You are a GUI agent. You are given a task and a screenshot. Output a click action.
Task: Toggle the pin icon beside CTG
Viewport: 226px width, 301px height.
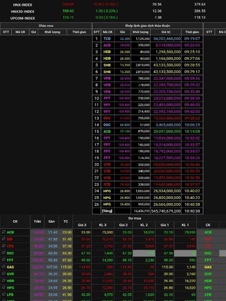[3, 246]
